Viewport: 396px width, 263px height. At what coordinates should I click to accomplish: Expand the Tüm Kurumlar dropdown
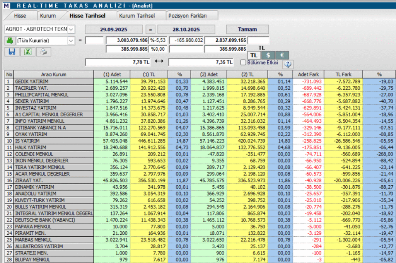pos(71,40)
